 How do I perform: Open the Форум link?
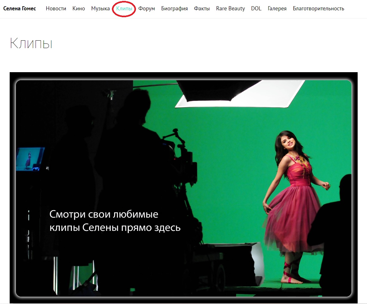[x=147, y=9]
